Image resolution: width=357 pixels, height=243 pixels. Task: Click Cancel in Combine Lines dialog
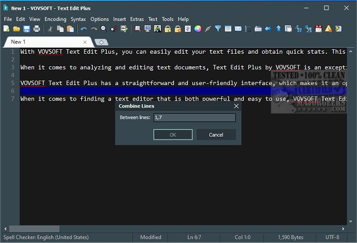click(x=216, y=134)
